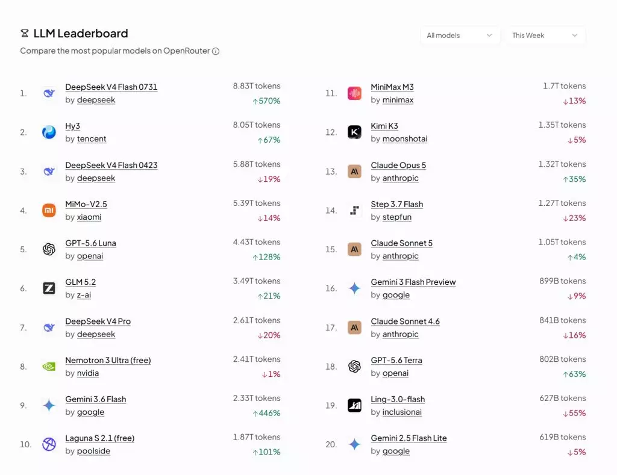This screenshot has width=617, height=475.
Task: Click the Poolside logo beside Laguna S 2.1
Action: 49,444
